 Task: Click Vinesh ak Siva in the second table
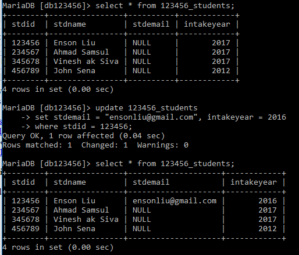click(x=86, y=220)
